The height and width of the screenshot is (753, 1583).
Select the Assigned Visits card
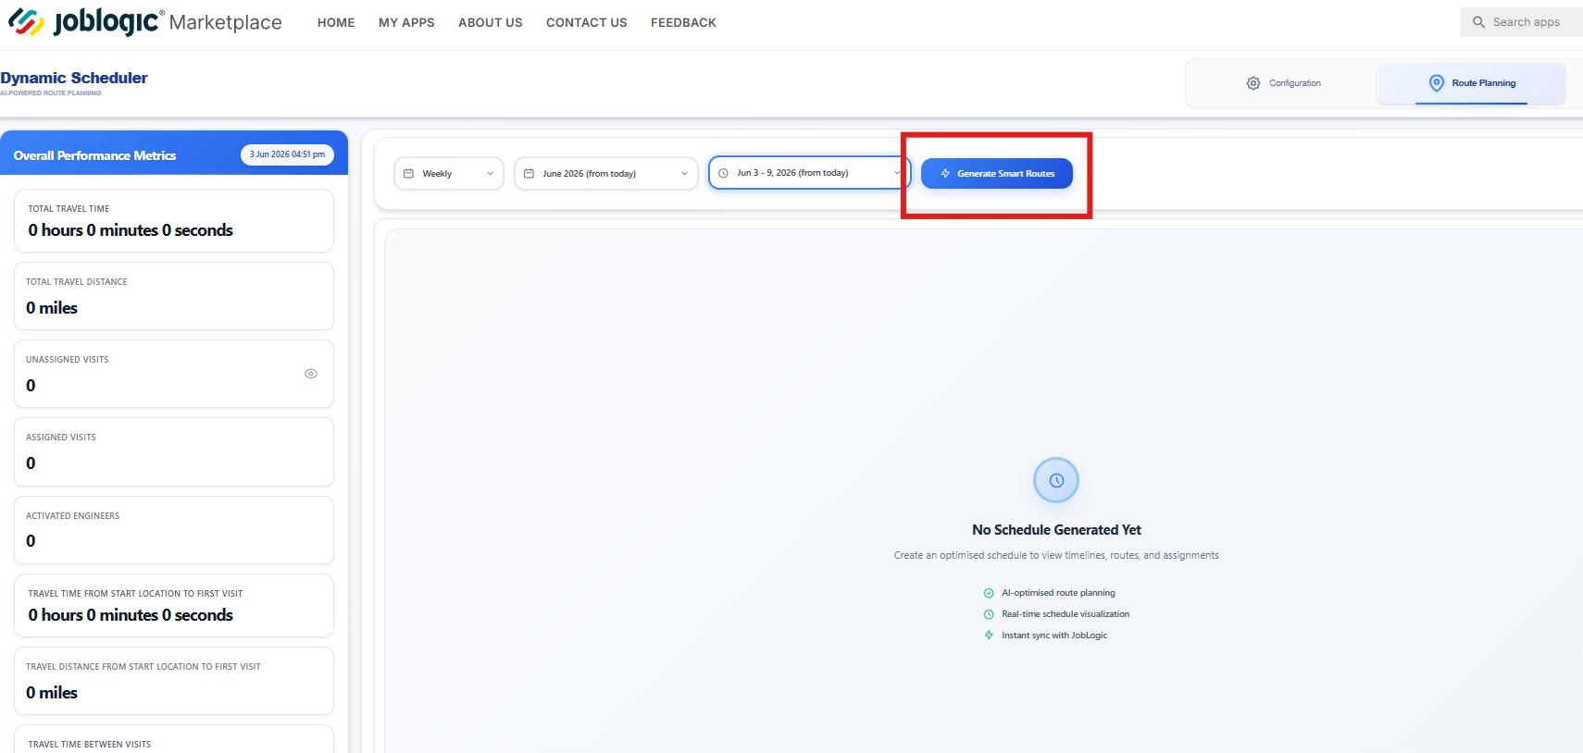(174, 452)
